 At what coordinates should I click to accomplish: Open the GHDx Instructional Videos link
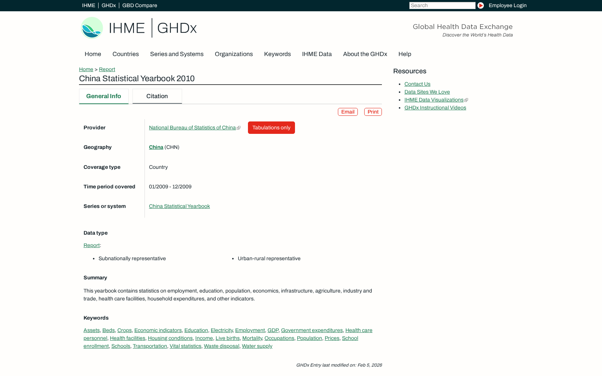tap(435, 108)
